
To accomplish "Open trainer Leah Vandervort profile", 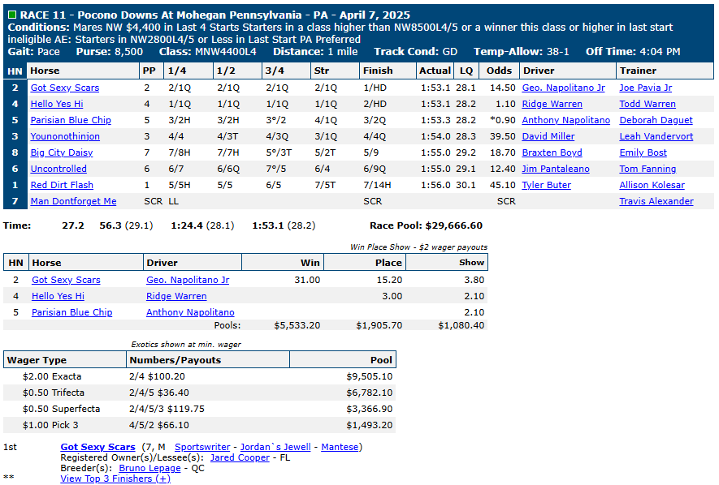I will (656, 136).
